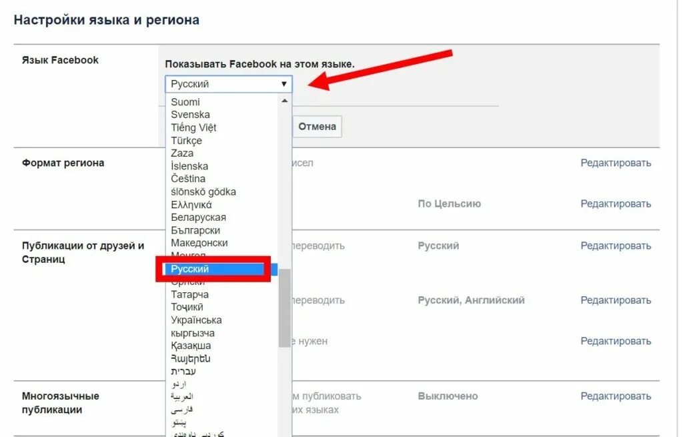Select the Arabic العربية option
This screenshot has width=683, height=437.
coord(181,396)
